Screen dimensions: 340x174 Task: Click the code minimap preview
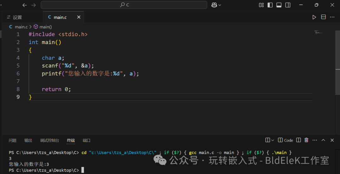tap(318, 32)
